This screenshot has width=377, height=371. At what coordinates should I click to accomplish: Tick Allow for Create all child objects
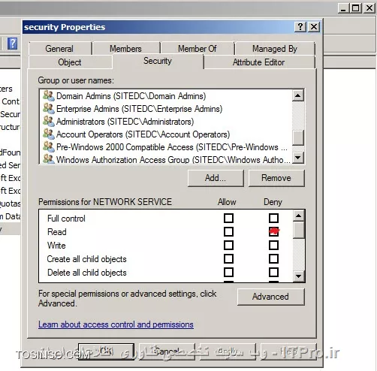[x=228, y=258]
